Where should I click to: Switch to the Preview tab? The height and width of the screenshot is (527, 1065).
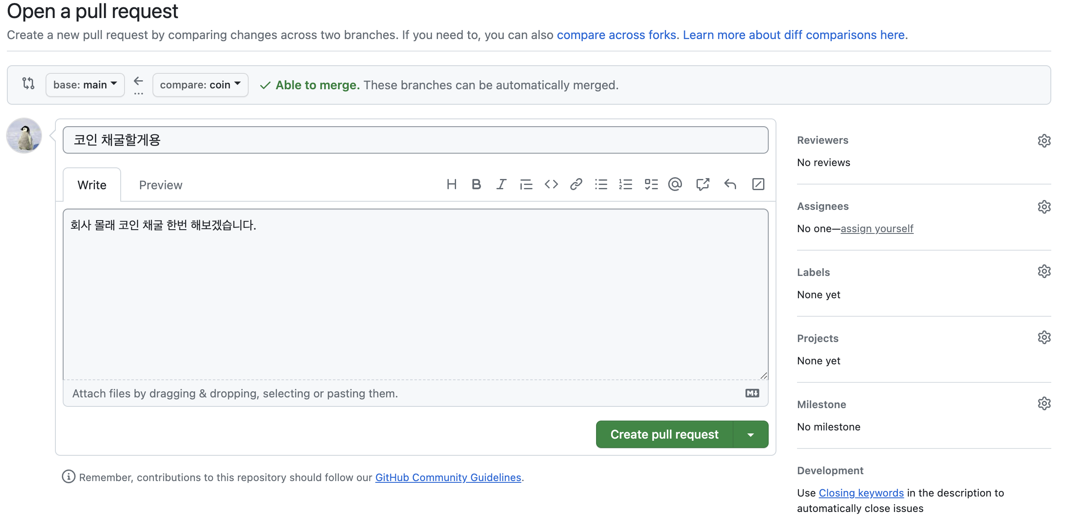161,185
